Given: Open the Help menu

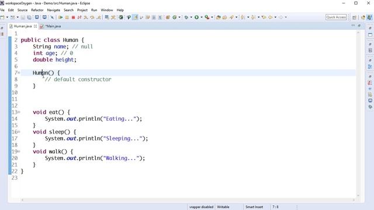Looking at the screenshot, I should (x=120, y=10).
